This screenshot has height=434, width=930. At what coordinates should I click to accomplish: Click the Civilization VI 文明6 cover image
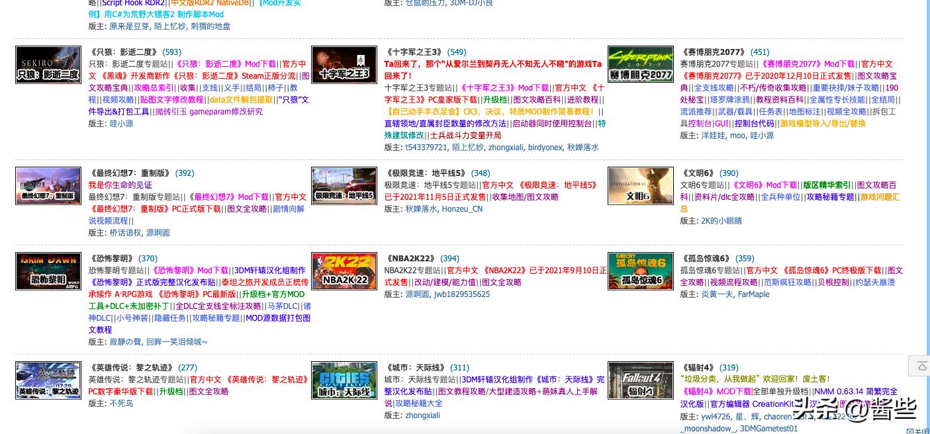640,186
